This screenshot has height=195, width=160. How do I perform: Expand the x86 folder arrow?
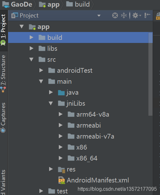pyautogui.click(x=60, y=147)
